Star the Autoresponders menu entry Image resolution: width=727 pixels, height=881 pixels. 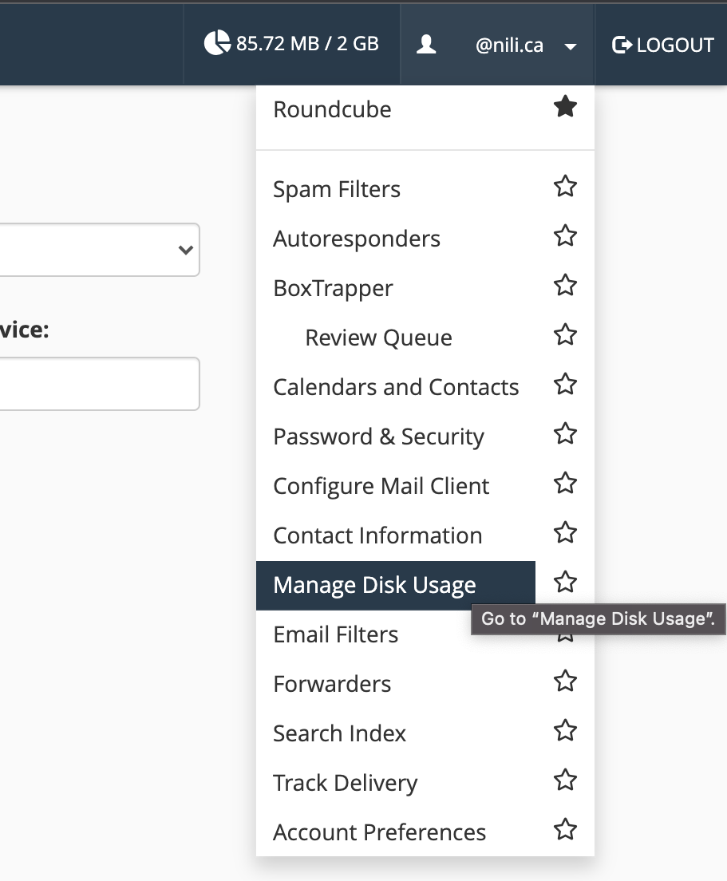565,235
